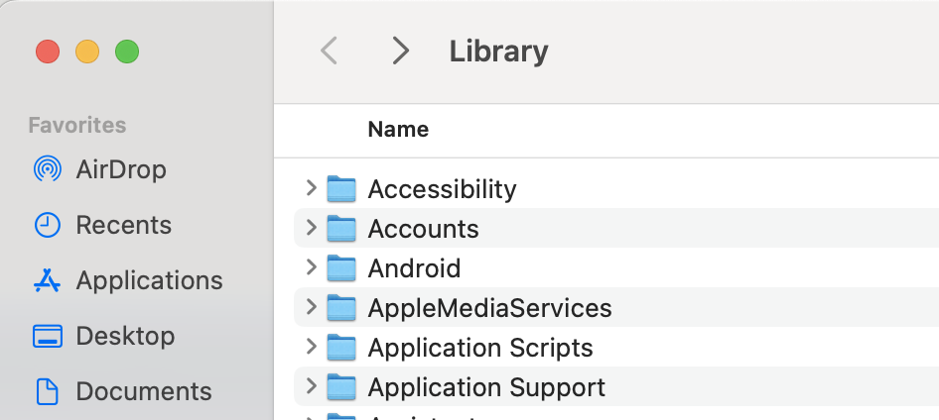The width and height of the screenshot is (939, 420).
Task: Open Applications from Favorites sidebar
Action: [x=149, y=280]
